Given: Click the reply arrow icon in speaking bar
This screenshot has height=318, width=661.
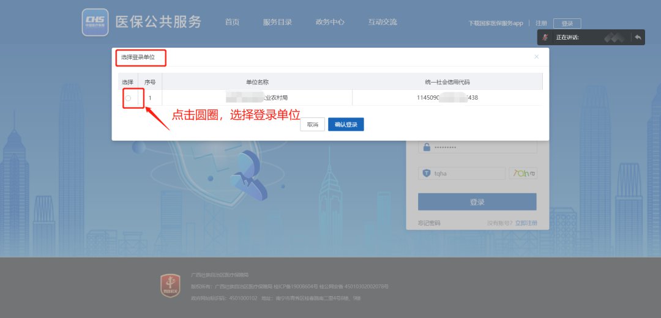Looking at the screenshot, I should pyautogui.click(x=637, y=38).
